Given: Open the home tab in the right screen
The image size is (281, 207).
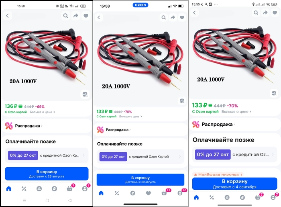Looking at the screenshot, I should coord(196,197).
